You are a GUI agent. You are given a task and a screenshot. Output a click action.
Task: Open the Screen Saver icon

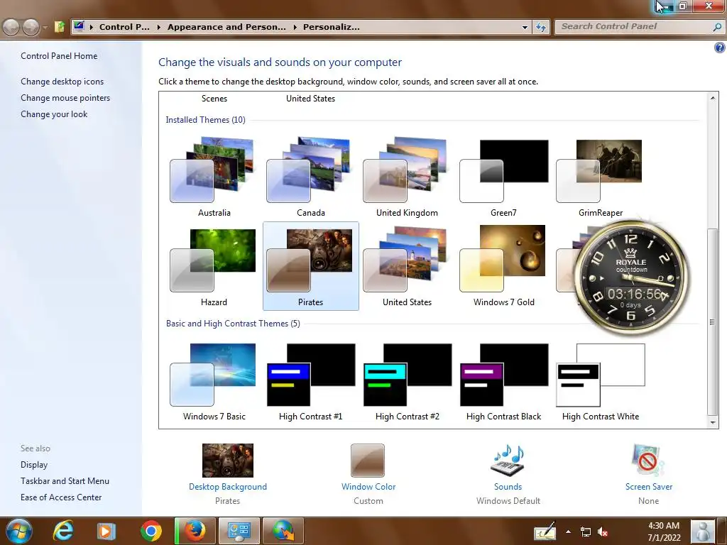(x=648, y=460)
